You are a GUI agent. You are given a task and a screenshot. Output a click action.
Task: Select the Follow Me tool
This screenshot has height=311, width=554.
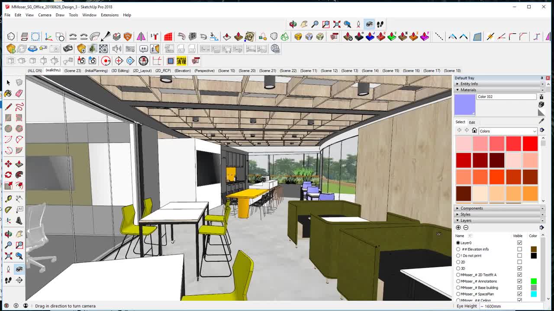[19, 175]
